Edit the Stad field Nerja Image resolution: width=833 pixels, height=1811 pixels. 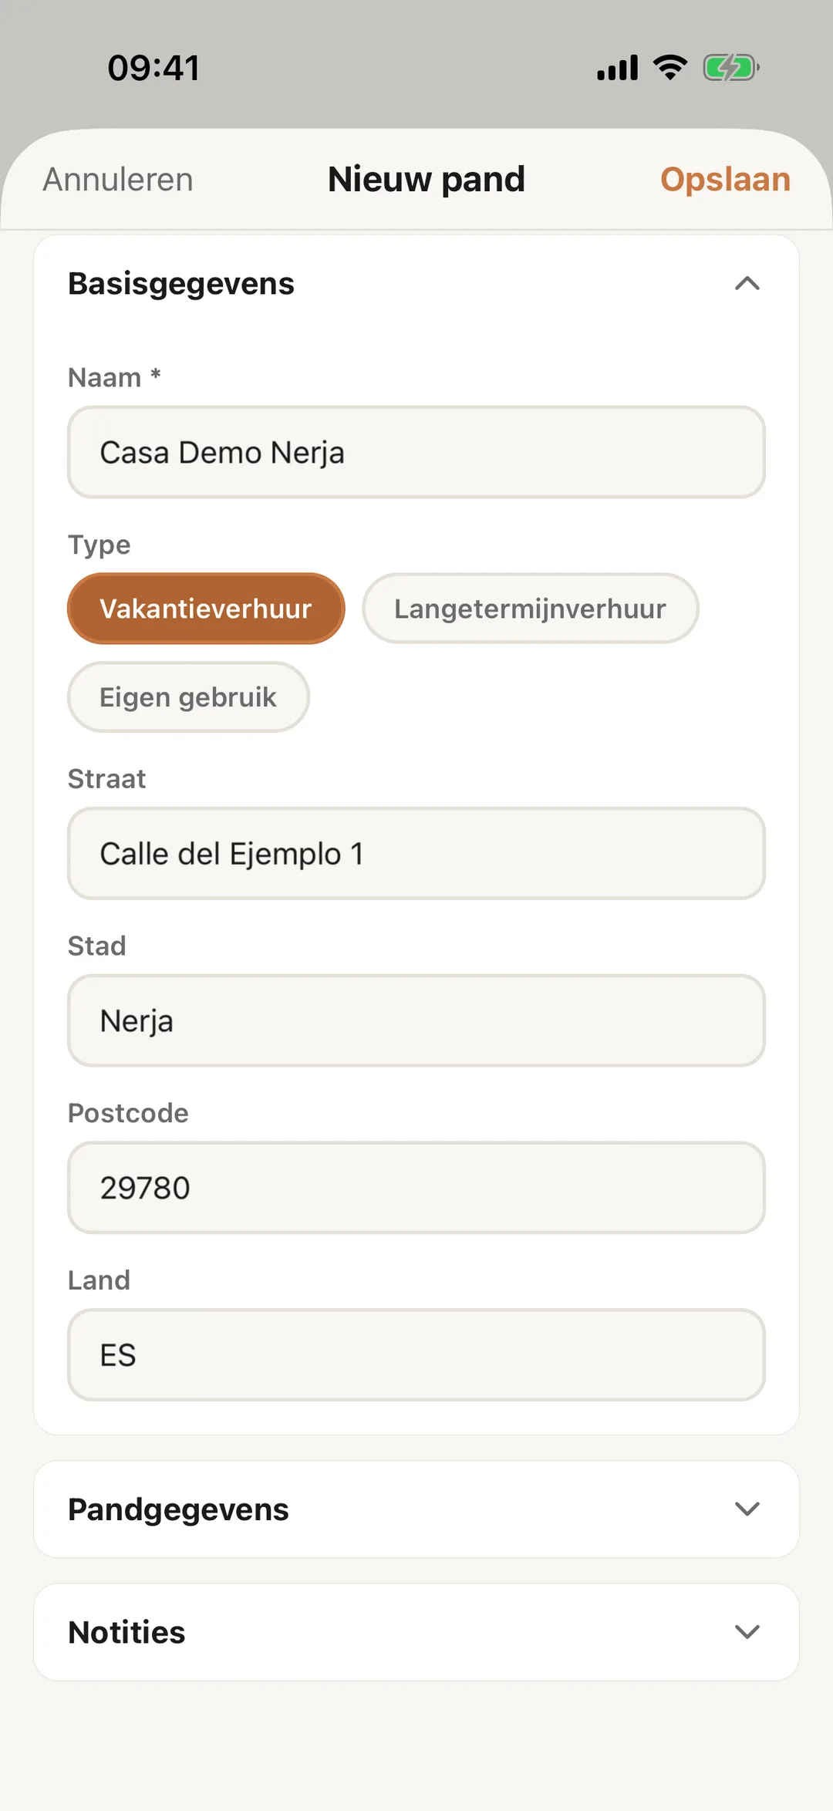tap(416, 1021)
